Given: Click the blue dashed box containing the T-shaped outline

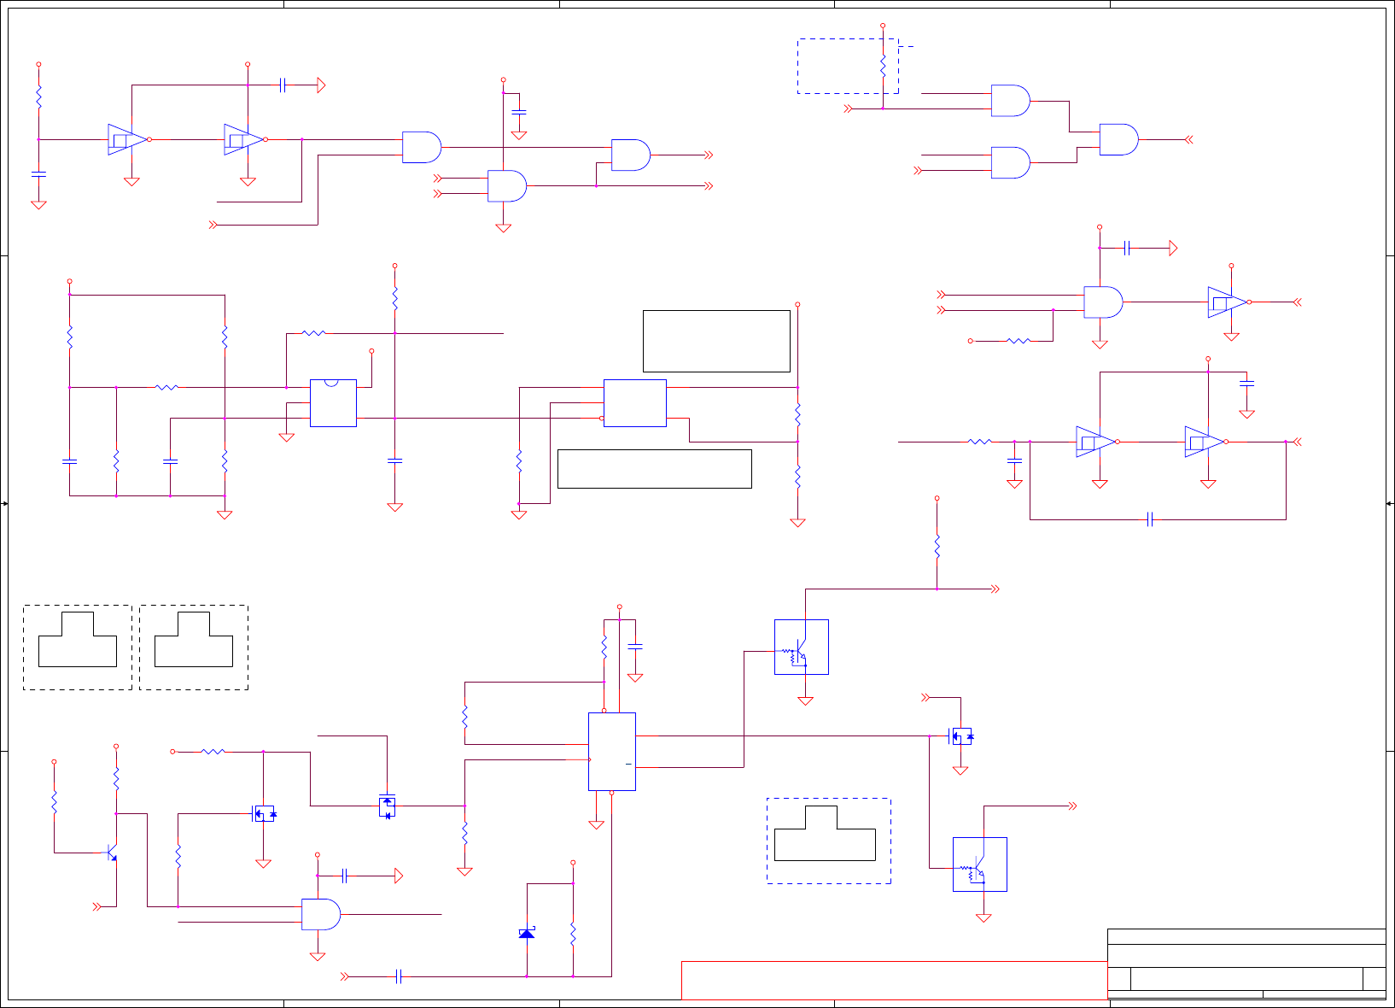Looking at the screenshot, I should 829,841.
